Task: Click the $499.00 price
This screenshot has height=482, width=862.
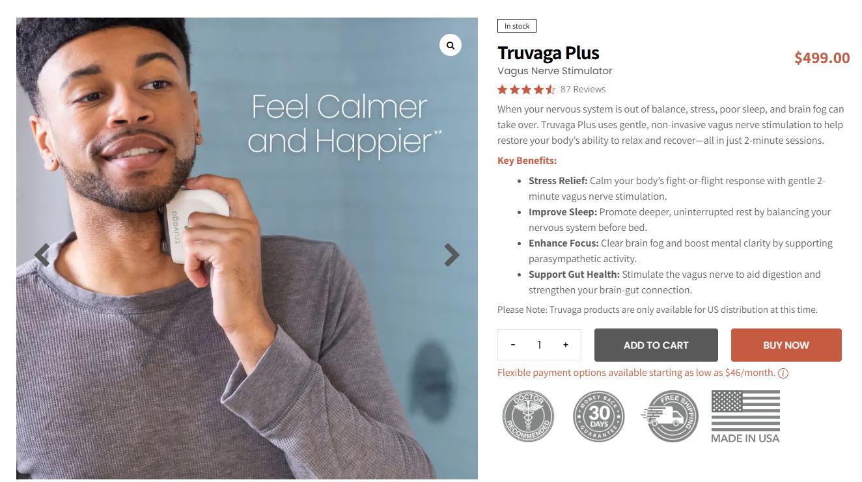Action: pyautogui.click(x=822, y=58)
